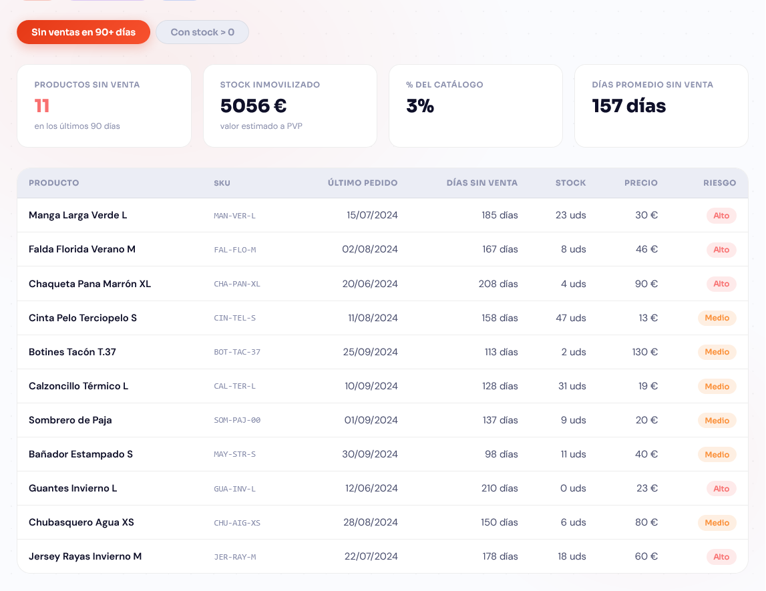
Task: Click the Alto risk badge for Guantes Invierno L
Action: [721, 489]
